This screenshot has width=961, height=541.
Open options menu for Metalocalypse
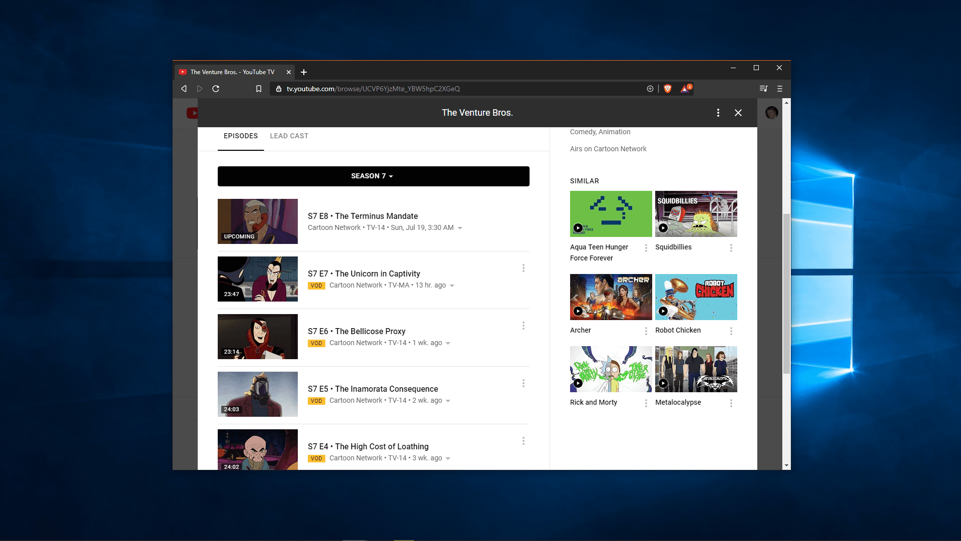click(x=731, y=403)
